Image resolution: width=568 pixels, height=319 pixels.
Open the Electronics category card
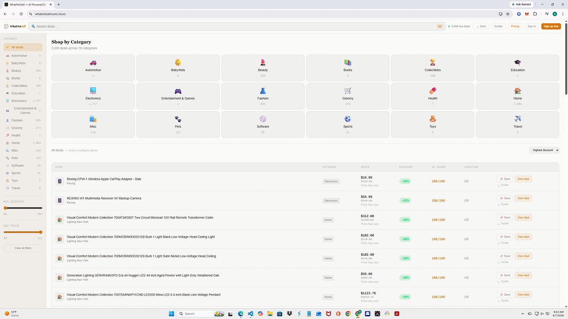pyautogui.click(x=93, y=96)
